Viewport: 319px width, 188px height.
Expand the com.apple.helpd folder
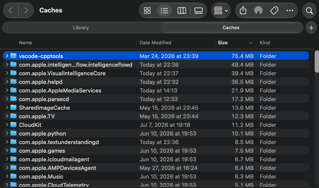click(7, 82)
